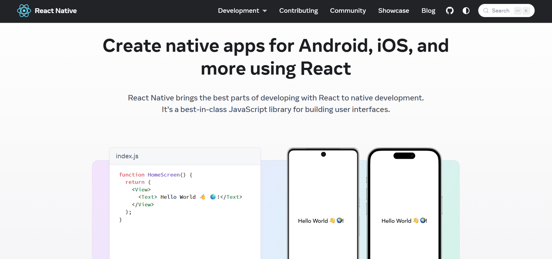
Task: Expand the Development dropdown menu
Action: coord(239,11)
